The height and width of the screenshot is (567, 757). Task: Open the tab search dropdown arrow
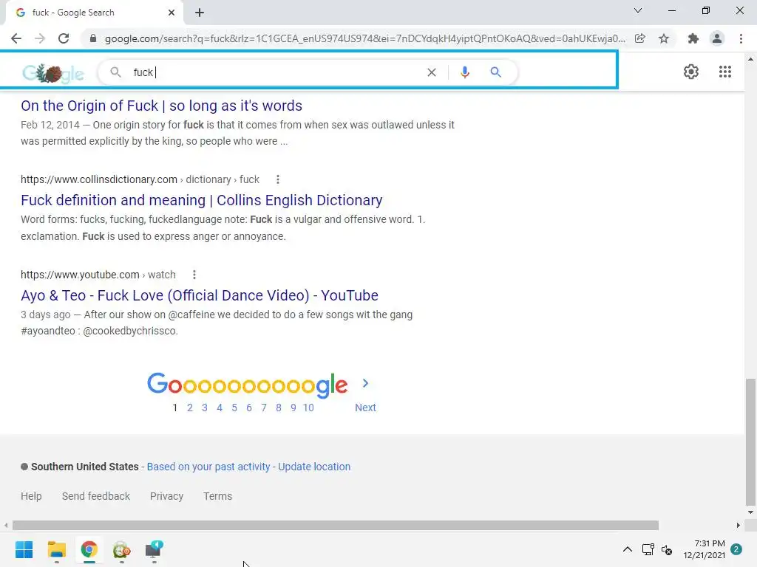point(638,10)
